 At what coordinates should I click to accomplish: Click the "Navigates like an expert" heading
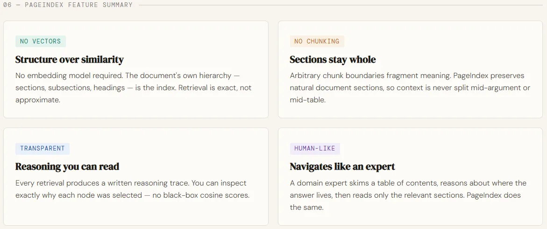click(342, 166)
